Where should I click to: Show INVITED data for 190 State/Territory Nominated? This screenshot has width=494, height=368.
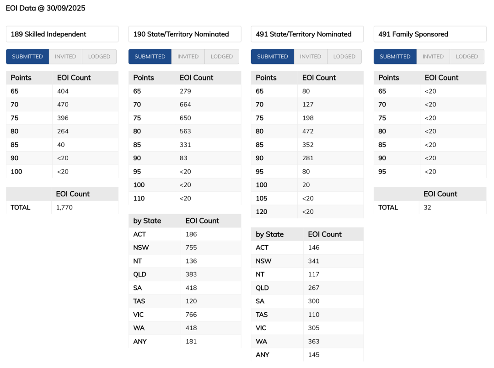point(188,57)
